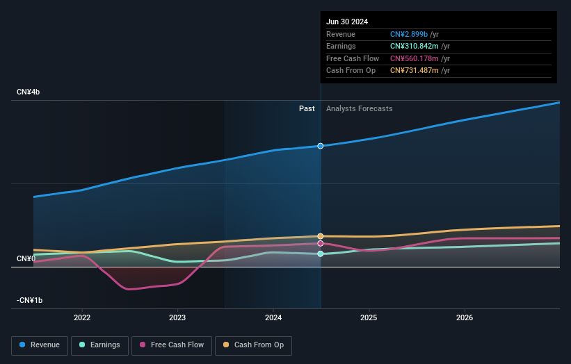Click the Earnings row label in tooltip
571x364 pixels.
point(341,46)
